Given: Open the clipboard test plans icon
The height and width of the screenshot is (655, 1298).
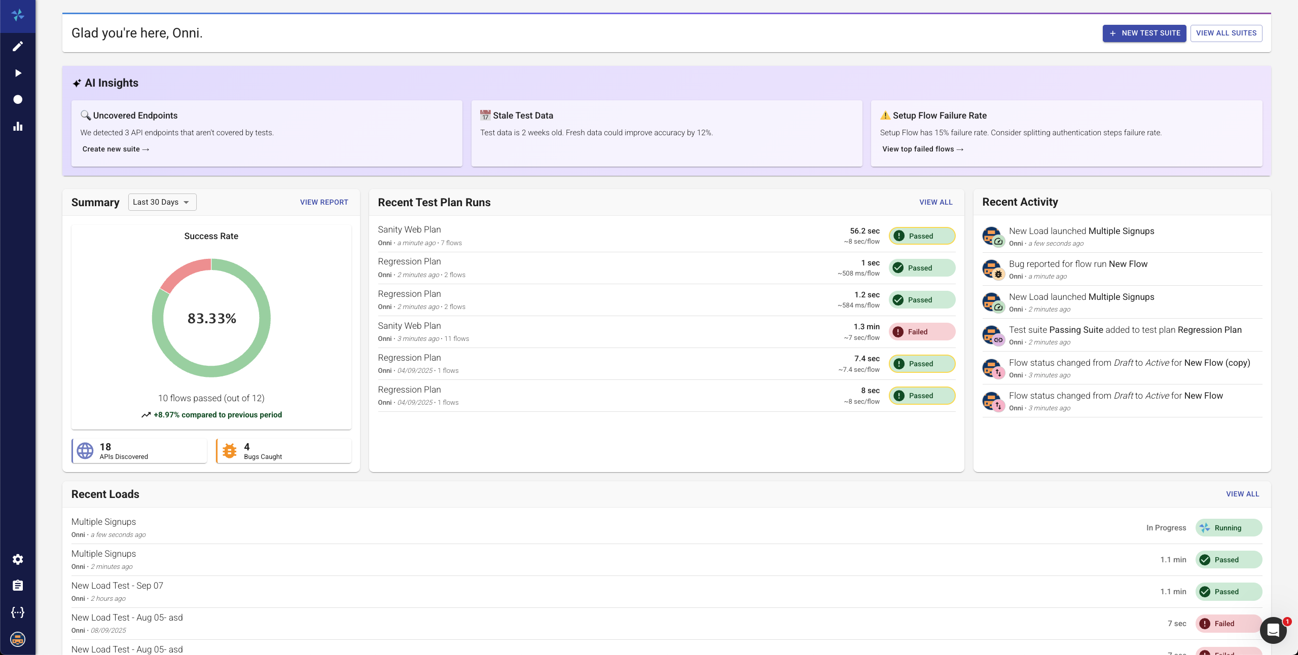Looking at the screenshot, I should 18,586.
